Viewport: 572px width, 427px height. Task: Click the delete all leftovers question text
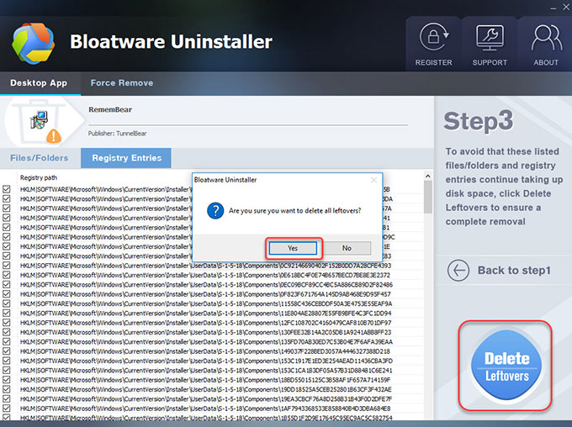click(294, 211)
